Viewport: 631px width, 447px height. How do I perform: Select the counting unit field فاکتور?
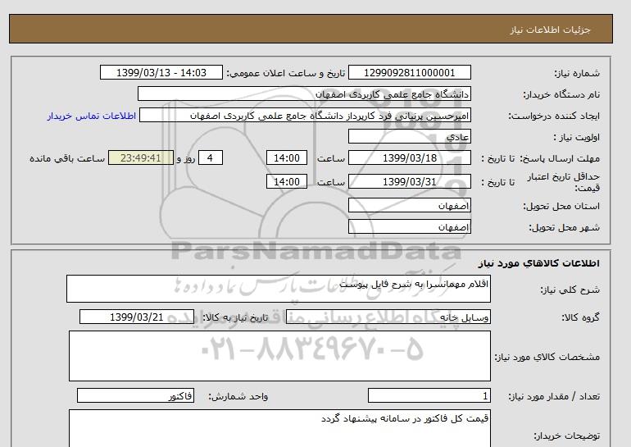[x=135, y=396]
